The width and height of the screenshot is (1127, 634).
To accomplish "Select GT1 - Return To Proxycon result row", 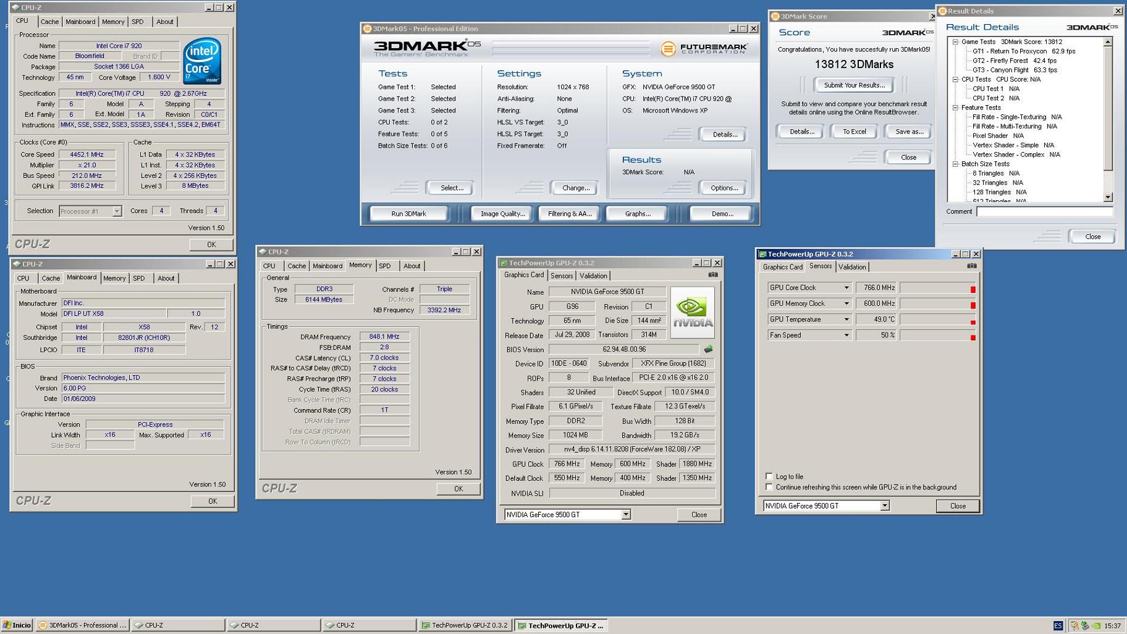I will pyautogui.click(x=1023, y=51).
